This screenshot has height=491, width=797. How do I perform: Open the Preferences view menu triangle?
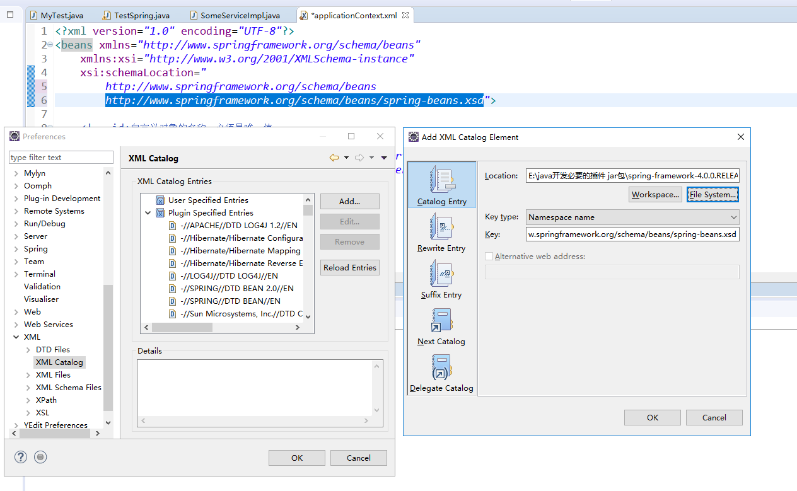384,158
